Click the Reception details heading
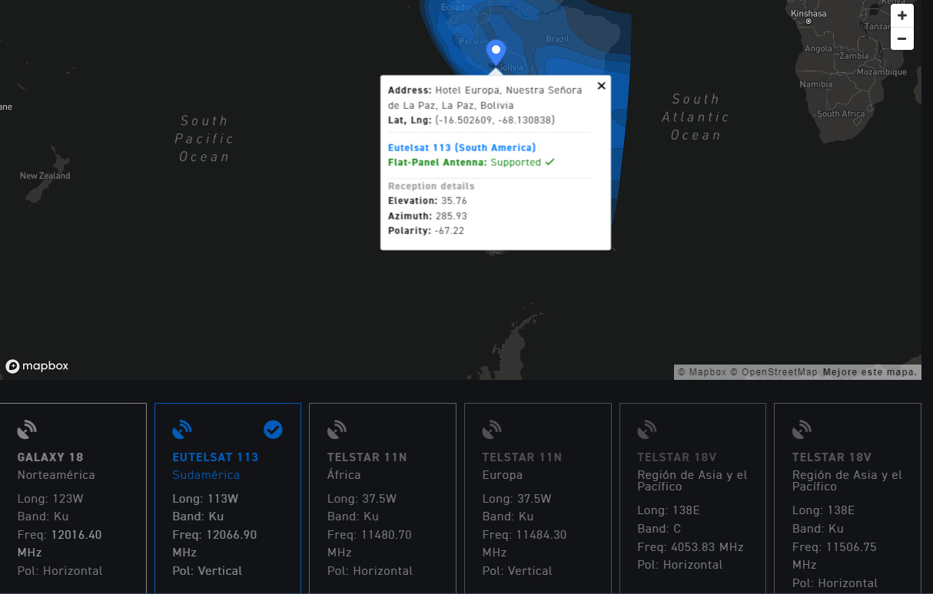 [x=431, y=186]
